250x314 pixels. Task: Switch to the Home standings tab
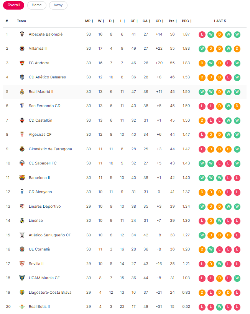click(37, 5)
